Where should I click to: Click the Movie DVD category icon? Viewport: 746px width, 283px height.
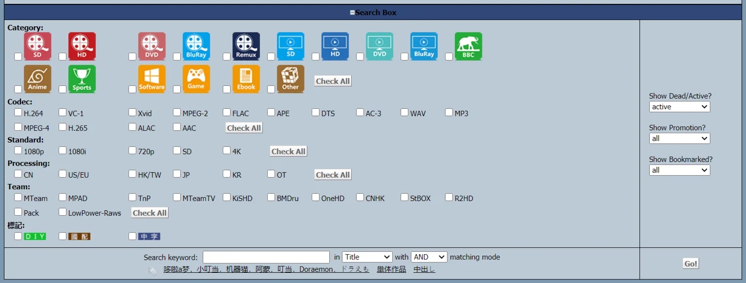coord(152,46)
